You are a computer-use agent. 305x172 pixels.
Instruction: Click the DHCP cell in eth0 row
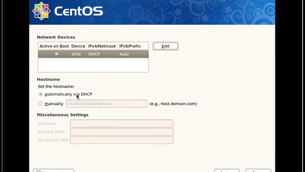[x=94, y=54]
